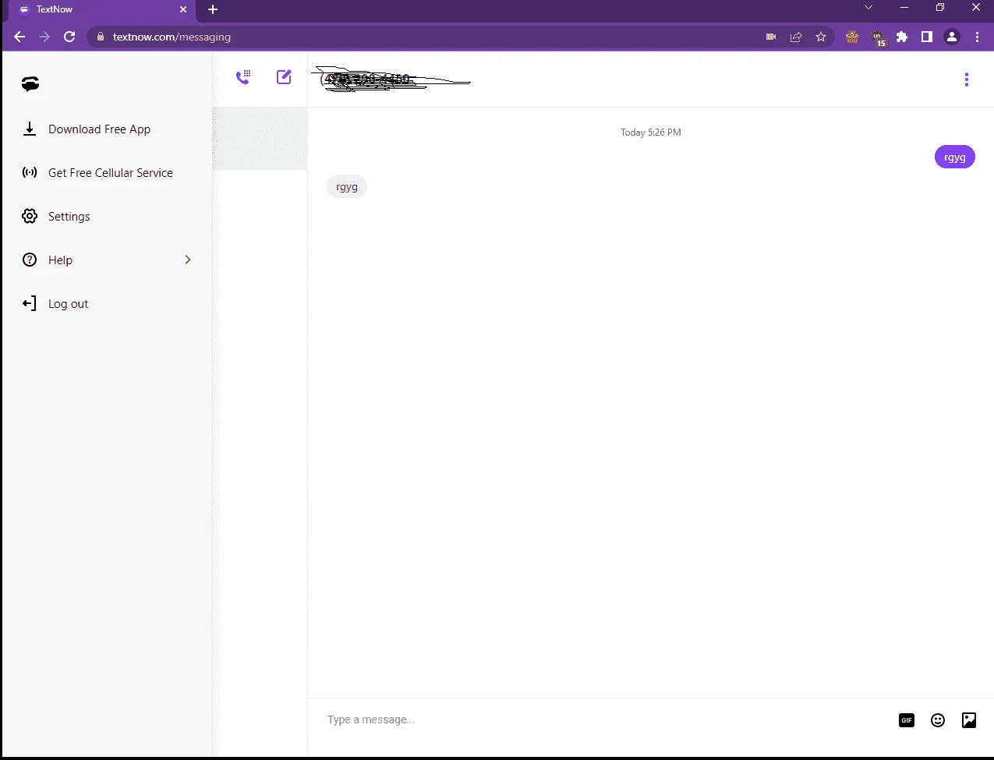The image size is (994, 760).
Task: Bookmark page with the star icon
Action: [x=821, y=37]
